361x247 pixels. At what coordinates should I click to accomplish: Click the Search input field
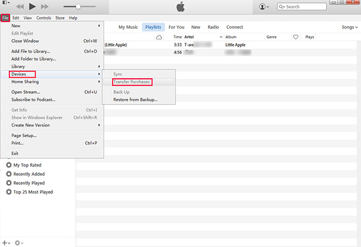[x=302, y=7]
